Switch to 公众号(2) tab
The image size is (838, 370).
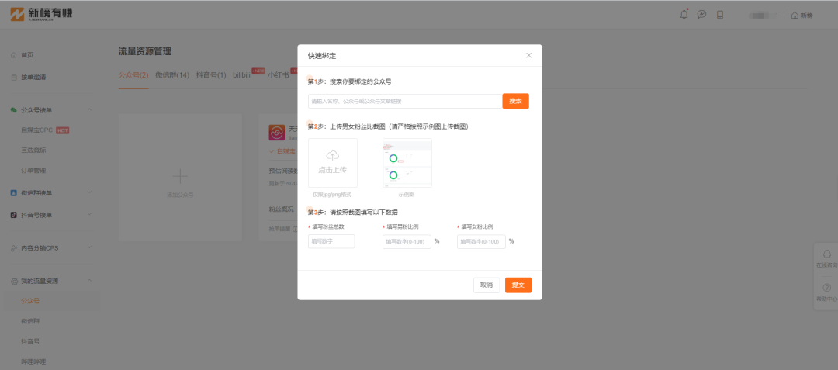tap(133, 75)
